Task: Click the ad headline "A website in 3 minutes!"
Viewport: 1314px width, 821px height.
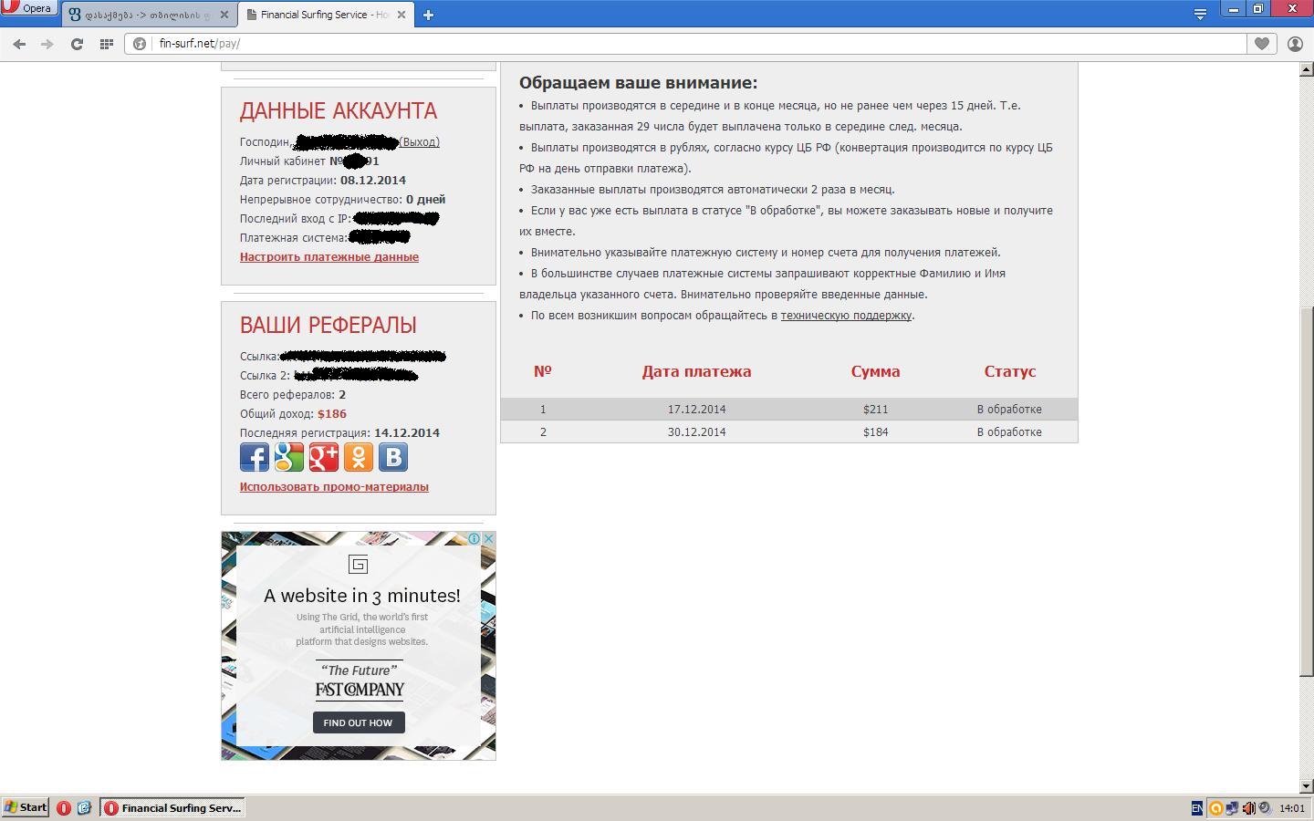Action: pyautogui.click(x=362, y=596)
